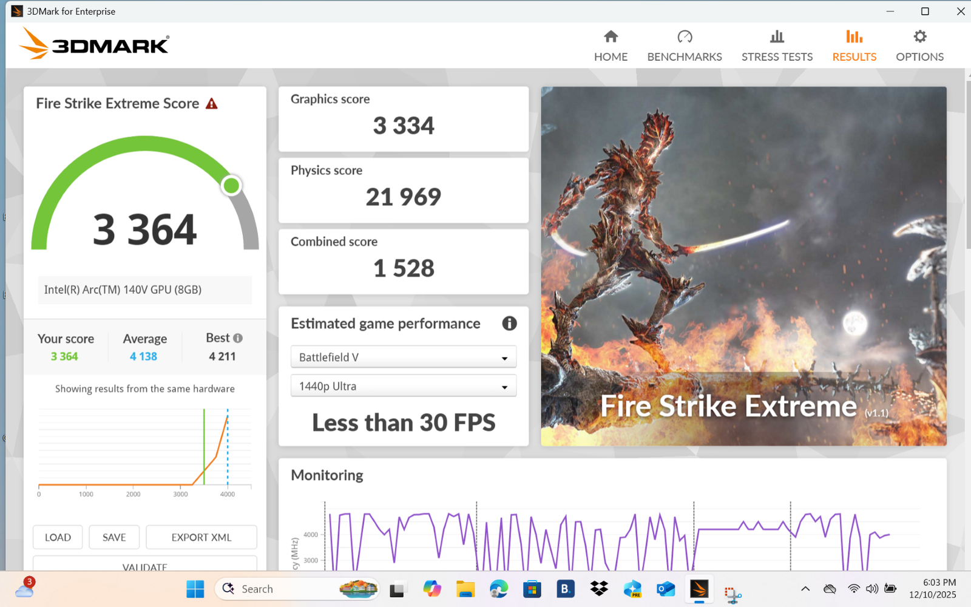
Task: Click the LOAD button
Action: coord(58,537)
